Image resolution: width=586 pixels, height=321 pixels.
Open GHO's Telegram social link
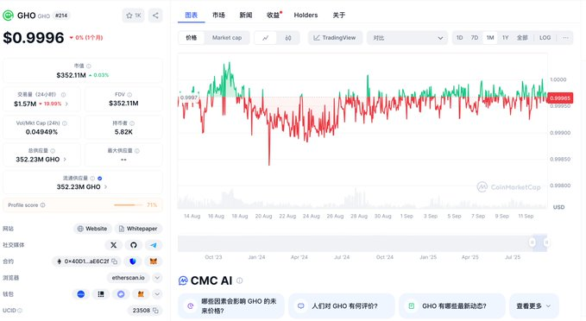(x=154, y=245)
